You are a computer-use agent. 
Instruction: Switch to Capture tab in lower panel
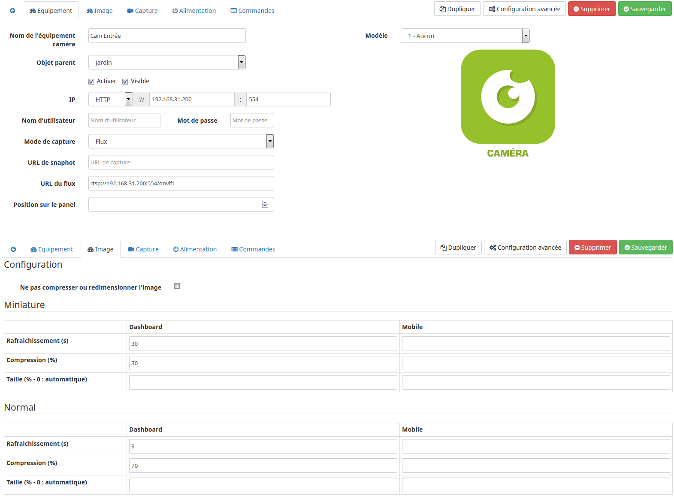click(x=143, y=249)
